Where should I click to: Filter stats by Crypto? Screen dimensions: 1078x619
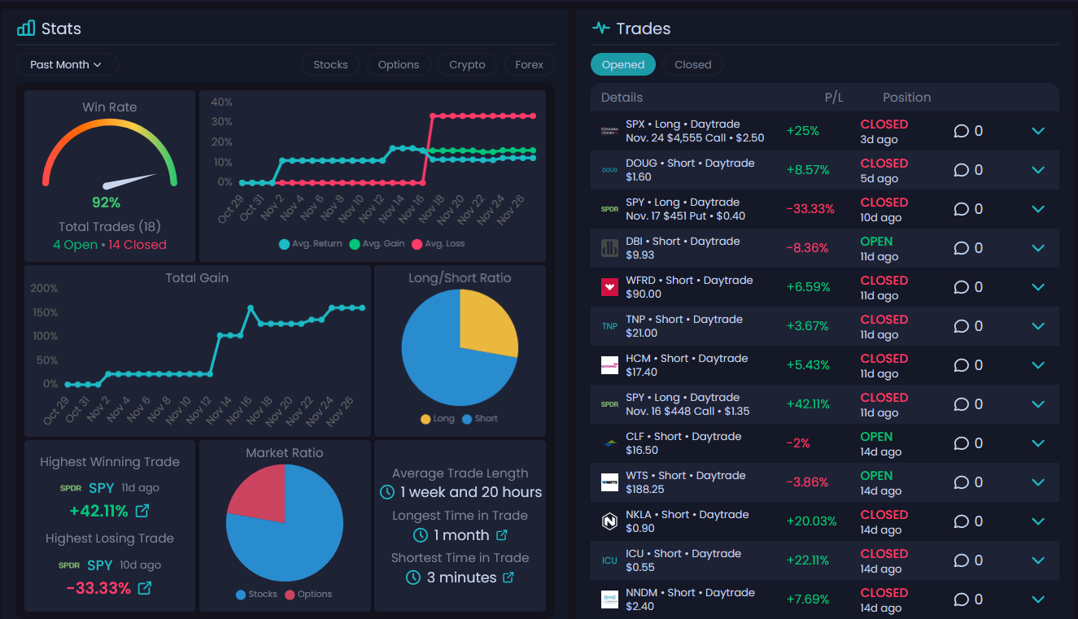pyautogui.click(x=467, y=64)
